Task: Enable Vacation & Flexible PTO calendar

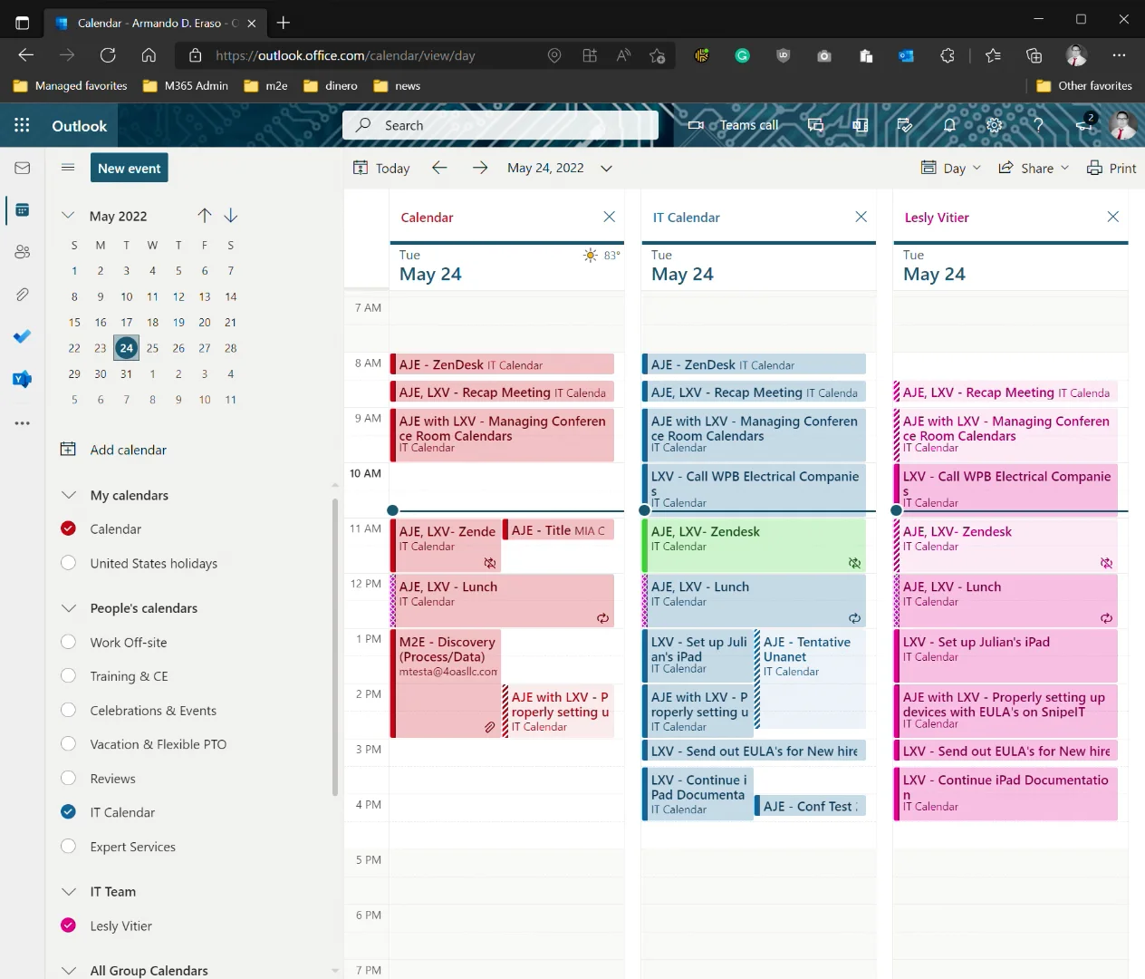Action: [x=68, y=744]
